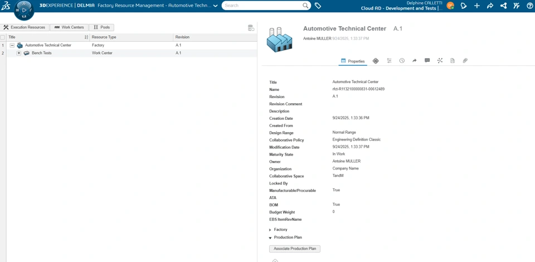Click the database refresh icon above the table
This screenshot has height=262, width=535.
[251, 28]
